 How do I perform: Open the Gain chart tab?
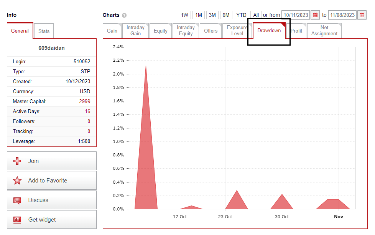112,31
